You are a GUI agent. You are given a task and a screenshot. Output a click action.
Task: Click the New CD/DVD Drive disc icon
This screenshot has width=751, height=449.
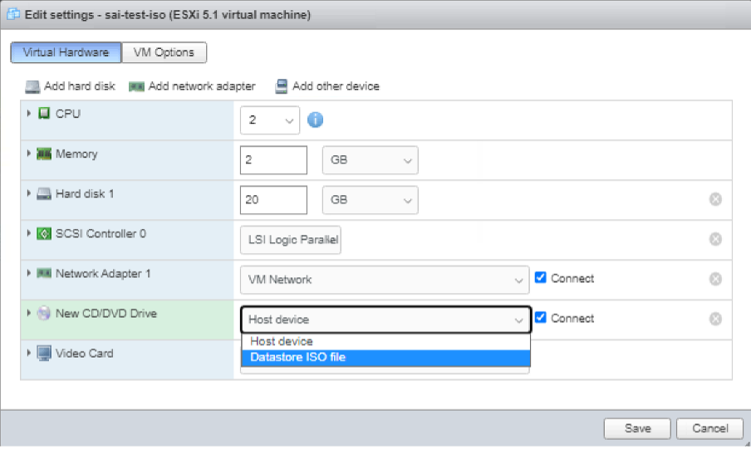pyautogui.click(x=44, y=314)
